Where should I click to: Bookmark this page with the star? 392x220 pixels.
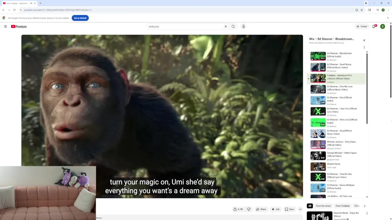click(x=362, y=10)
